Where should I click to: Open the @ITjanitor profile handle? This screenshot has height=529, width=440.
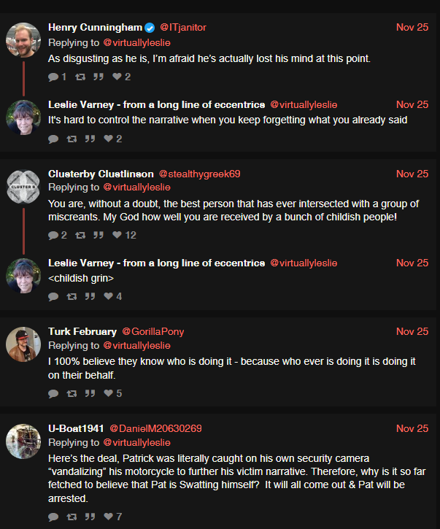[x=183, y=27]
